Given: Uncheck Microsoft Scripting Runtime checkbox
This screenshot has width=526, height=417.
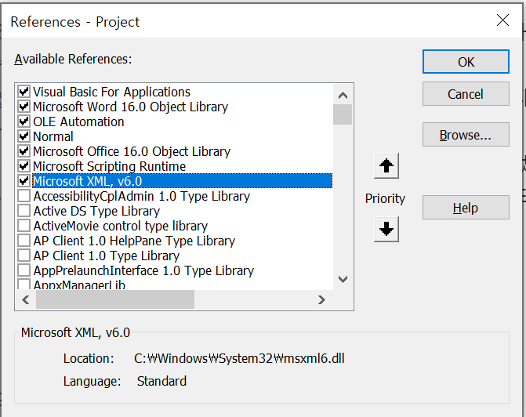Looking at the screenshot, I should pos(24,165).
